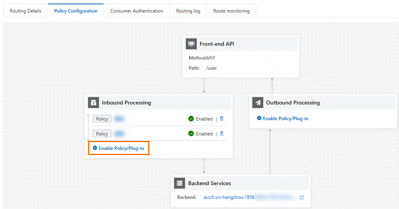Screen dimensions: 399x209
Task: Delete the first inbound policy
Action: coord(222,119)
